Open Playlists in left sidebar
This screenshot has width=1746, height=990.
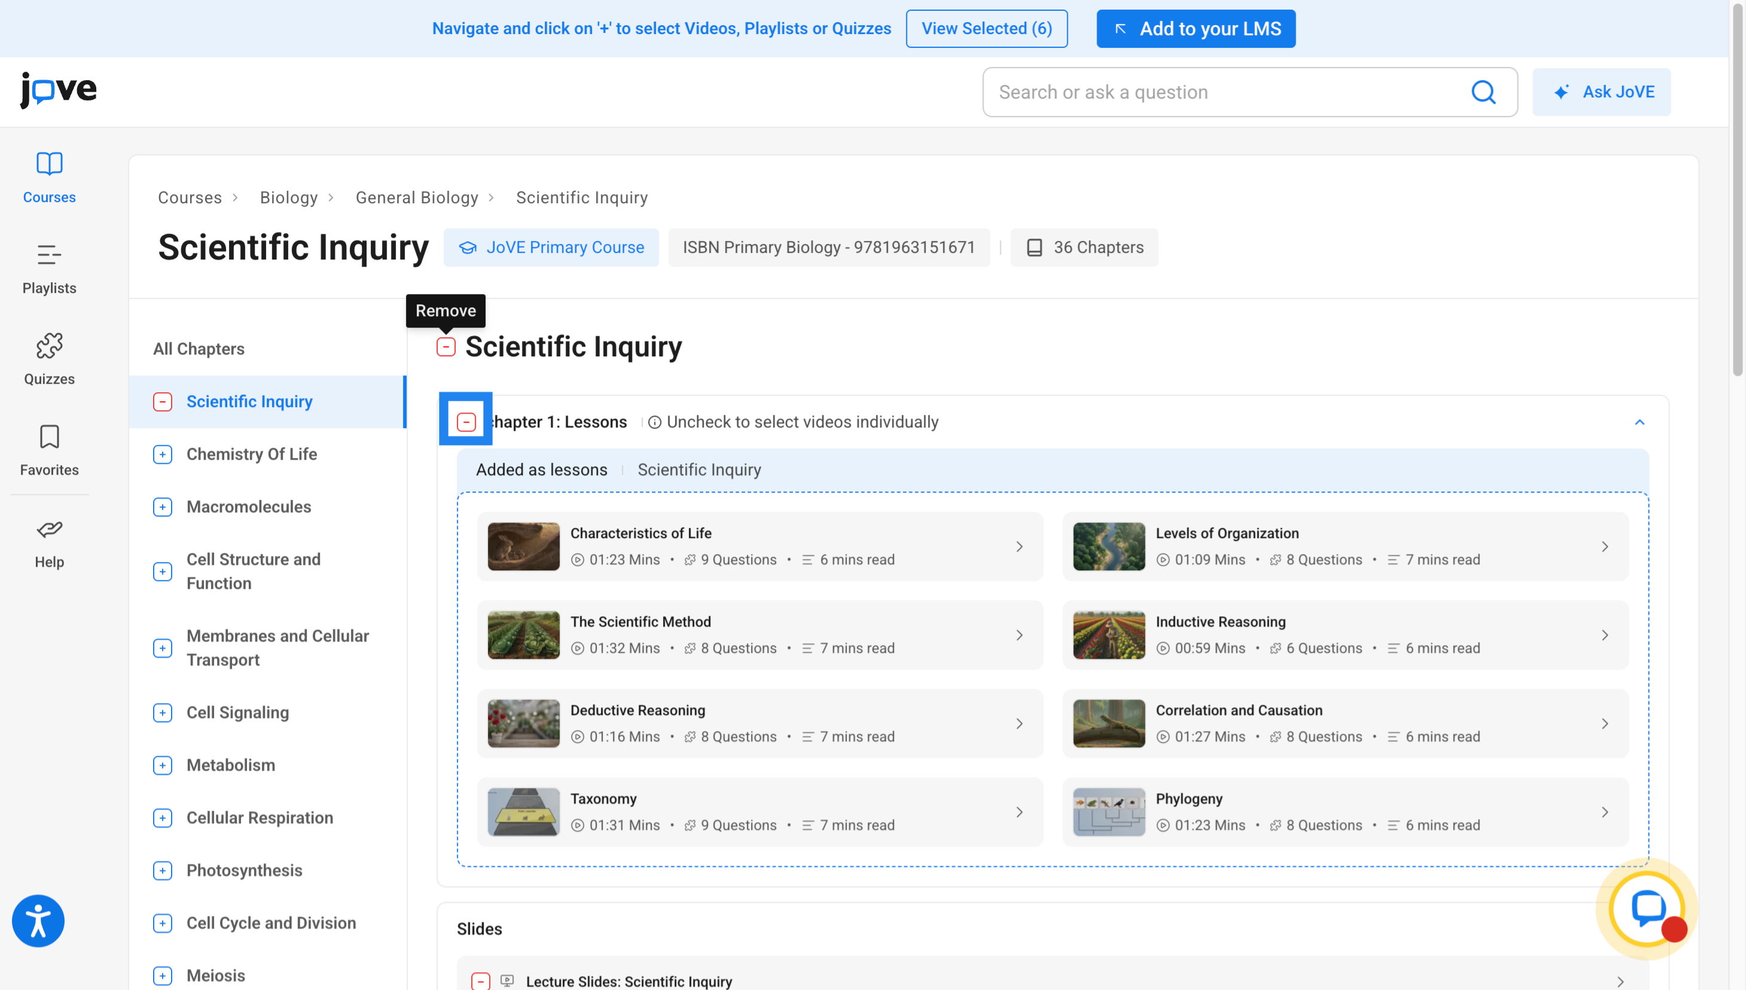tap(49, 268)
